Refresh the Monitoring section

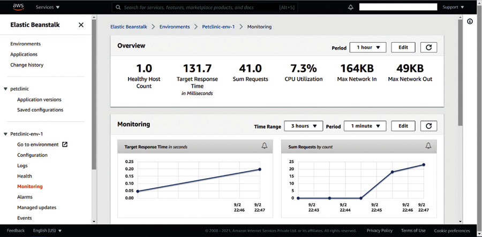tap(428, 126)
